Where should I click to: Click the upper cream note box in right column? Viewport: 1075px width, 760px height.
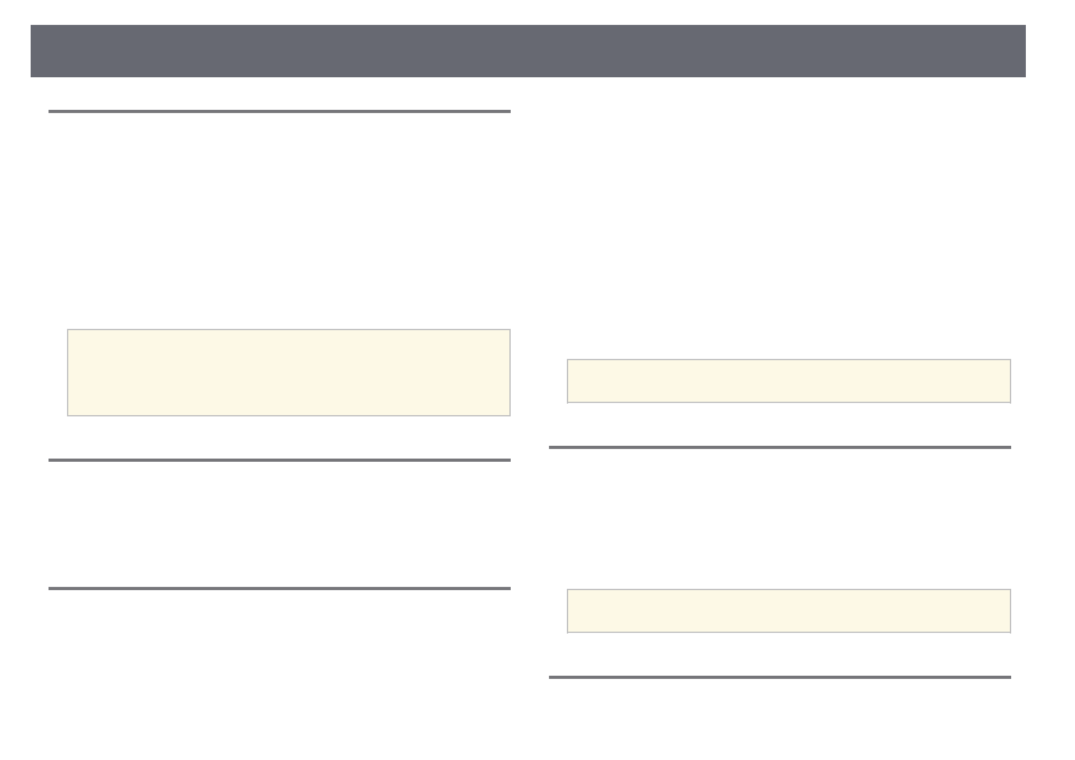788,381
